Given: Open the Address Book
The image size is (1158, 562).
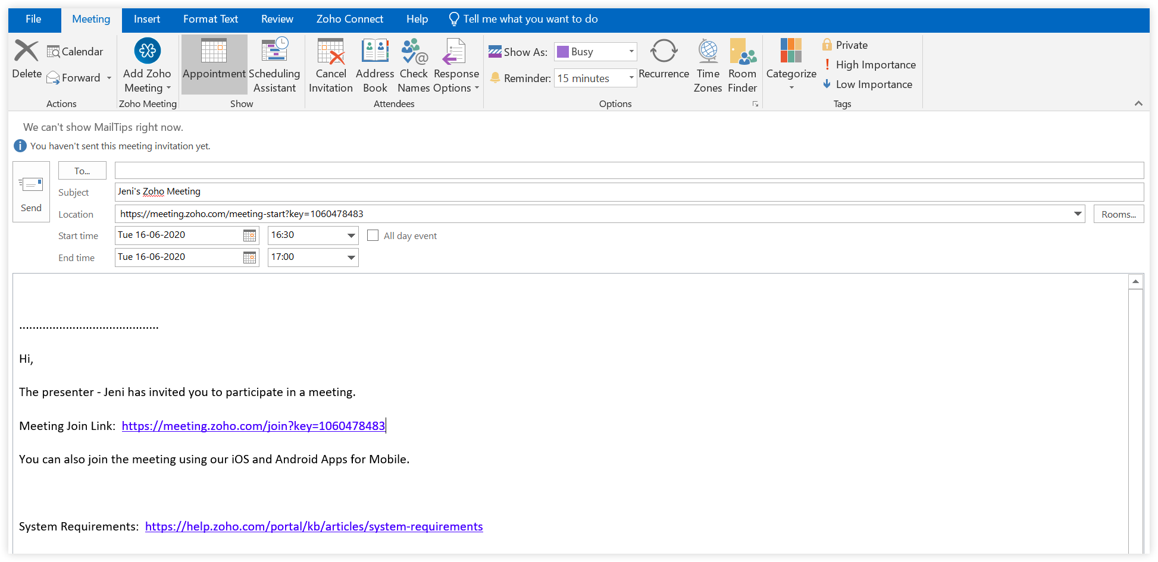Looking at the screenshot, I should coord(374,64).
